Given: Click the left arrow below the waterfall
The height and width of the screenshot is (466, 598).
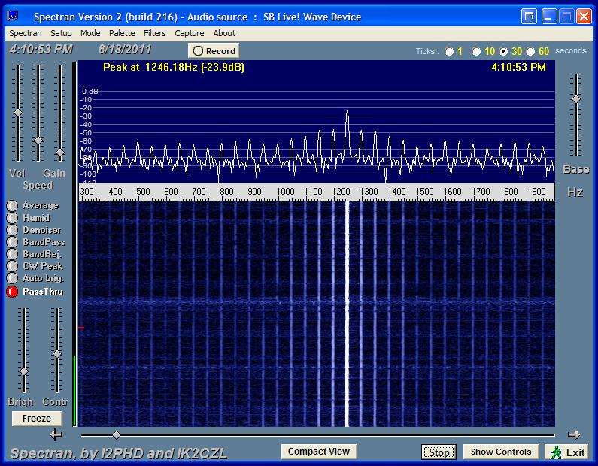Looking at the screenshot, I should (56, 434).
